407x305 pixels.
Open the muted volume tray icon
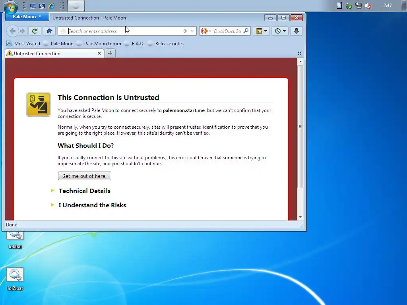(x=368, y=6)
